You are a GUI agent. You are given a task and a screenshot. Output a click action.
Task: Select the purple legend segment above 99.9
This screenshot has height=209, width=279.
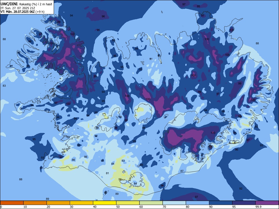pos(267,203)
